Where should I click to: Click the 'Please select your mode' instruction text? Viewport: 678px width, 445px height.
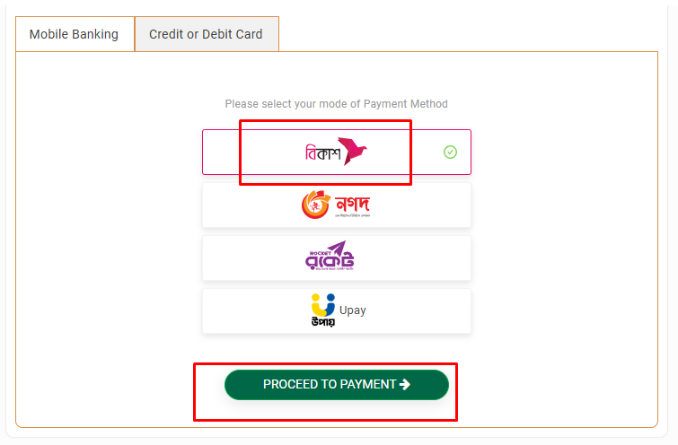point(336,104)
